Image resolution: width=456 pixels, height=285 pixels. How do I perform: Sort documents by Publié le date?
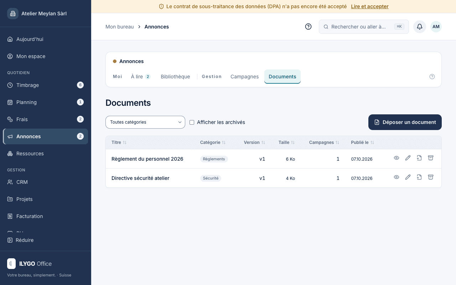click(363, 142)
